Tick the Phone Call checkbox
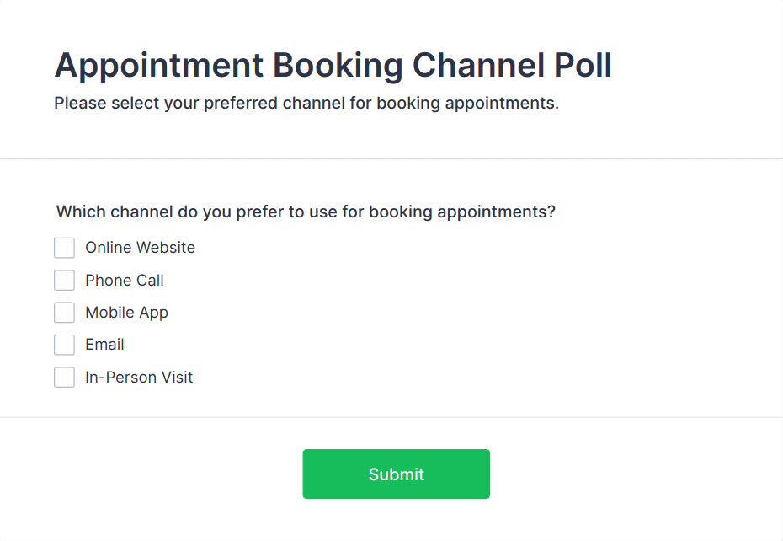The height and width of the screenshot is (541, 783). point(64,280)
